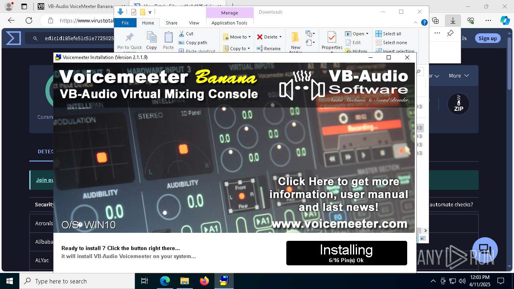Click the Edge browser back button
This screenshot has width=514, height=289.
click(x=11, y=20)
